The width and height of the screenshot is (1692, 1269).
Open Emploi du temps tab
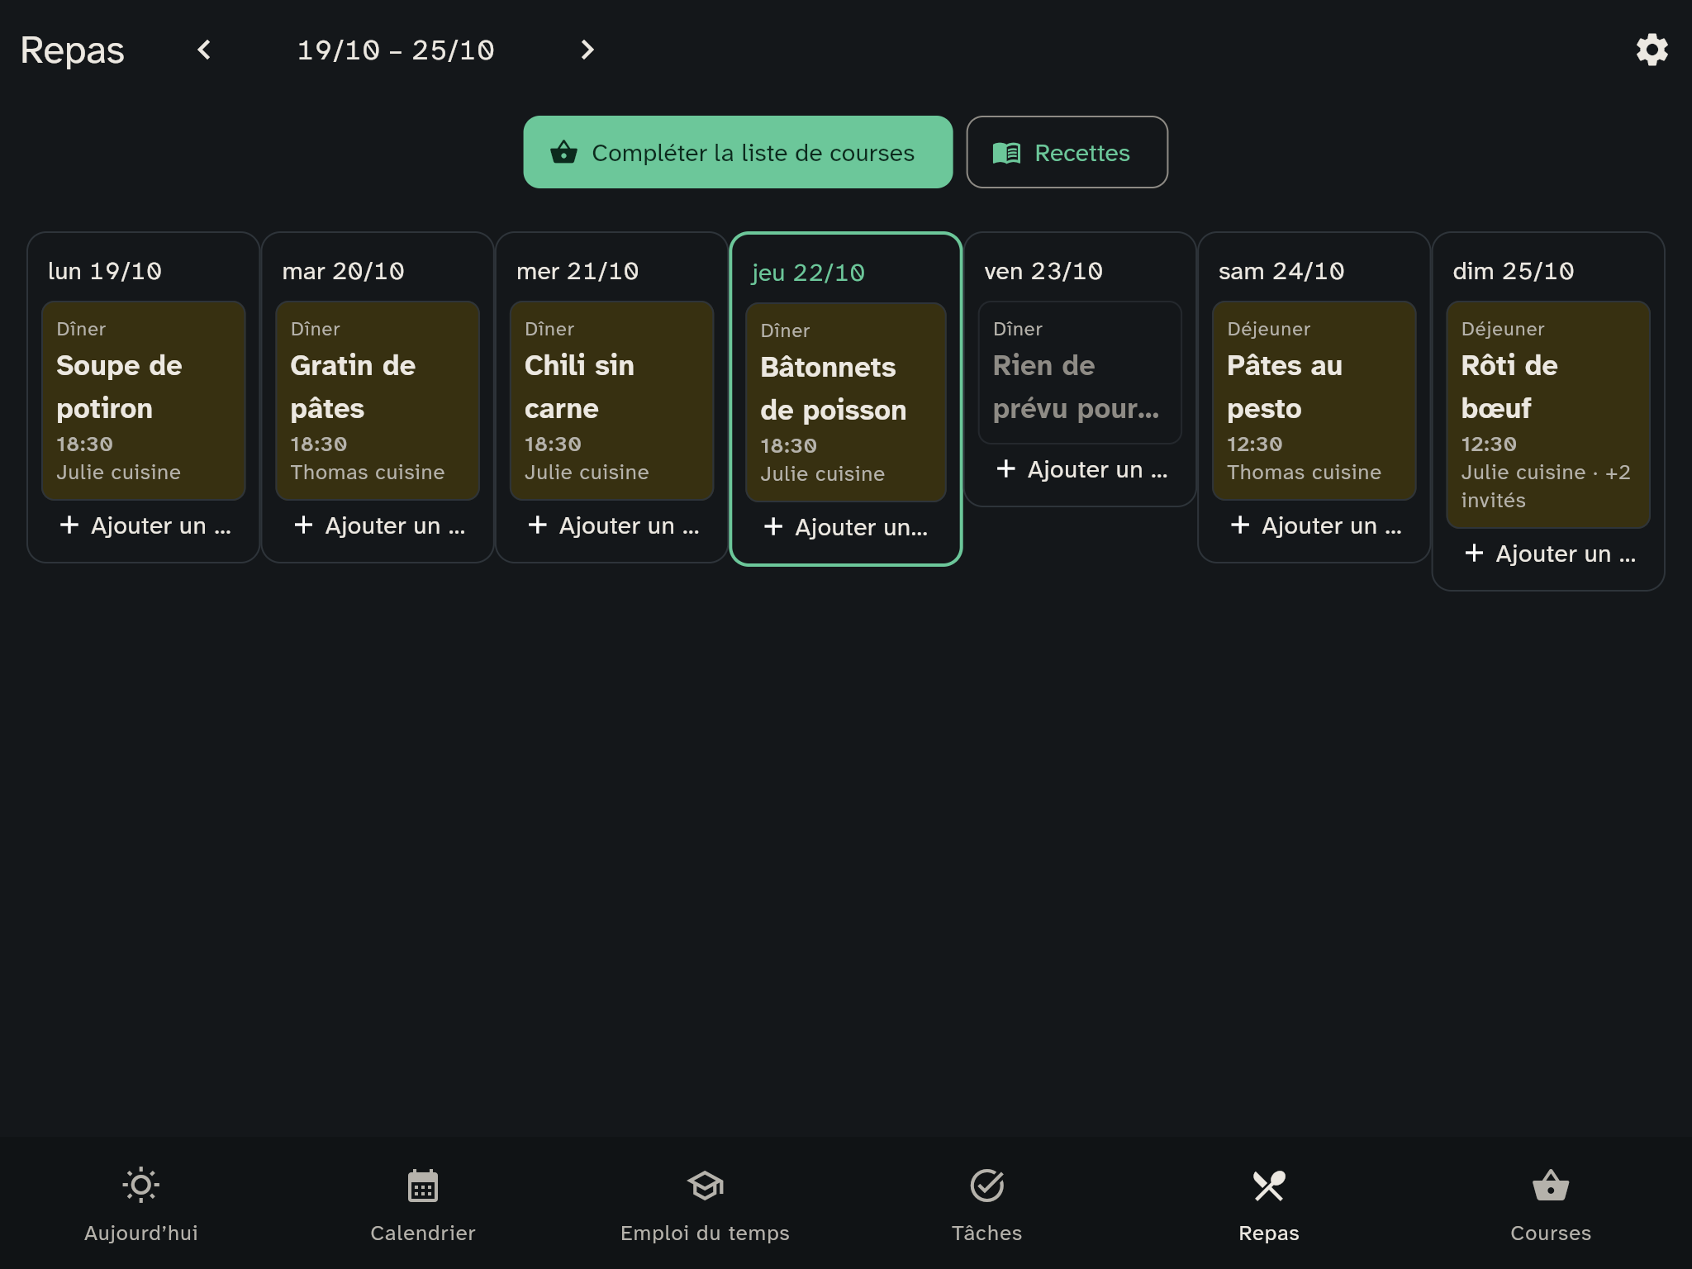tap(705, 1204)
